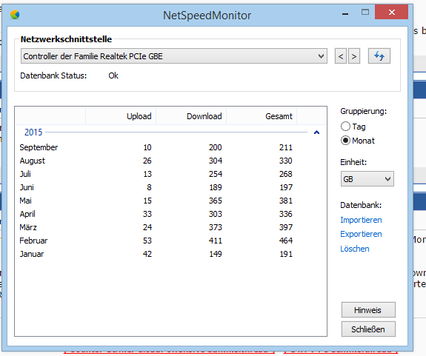Click the Mai total value 381
Image resolution: width=426 pixels, height=356 pixels.
286,201
